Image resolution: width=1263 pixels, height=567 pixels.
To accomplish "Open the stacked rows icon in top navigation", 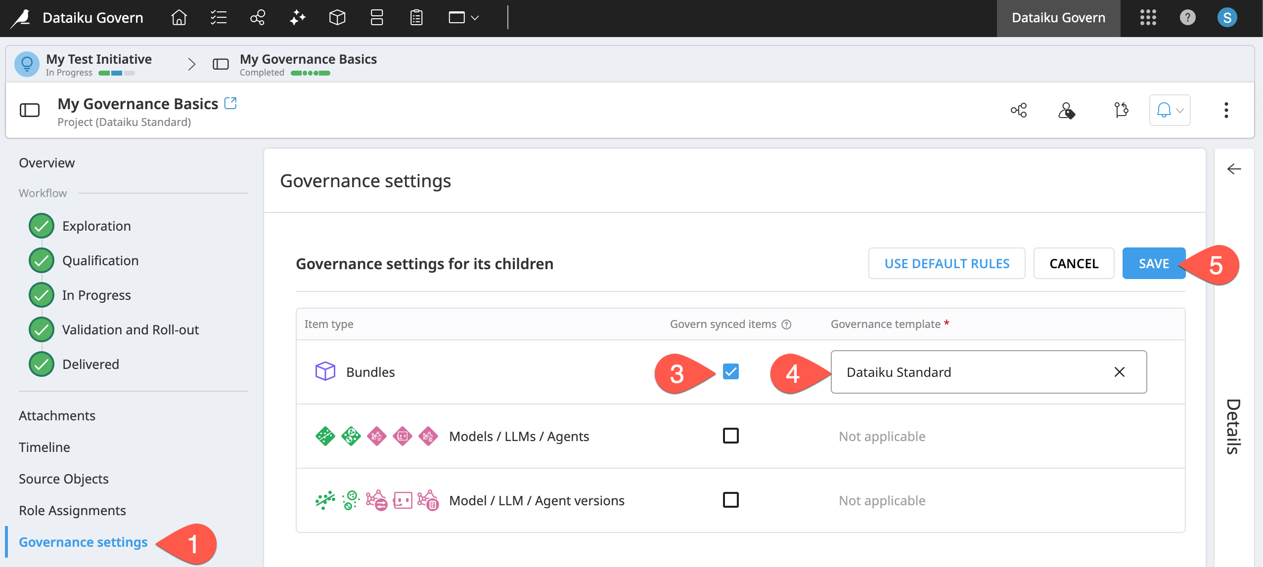I will pyautogui.click(x=377, y=18).
